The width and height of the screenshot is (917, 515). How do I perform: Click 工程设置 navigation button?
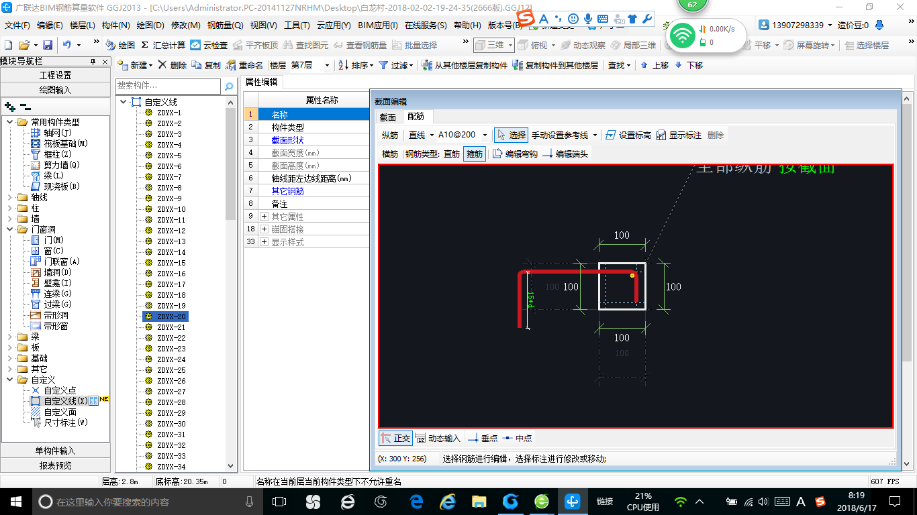pyautogui.click(x=55, y=75)
